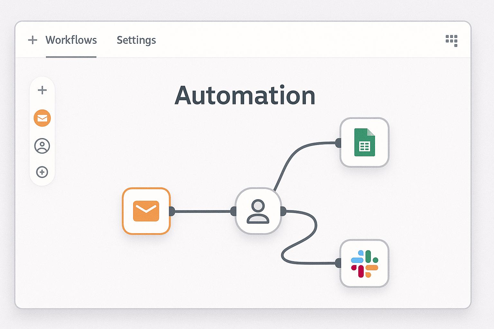The image size is (494, 329).
Task: Click the circled plus icon in the sidebar
Action: click(42, 173)
